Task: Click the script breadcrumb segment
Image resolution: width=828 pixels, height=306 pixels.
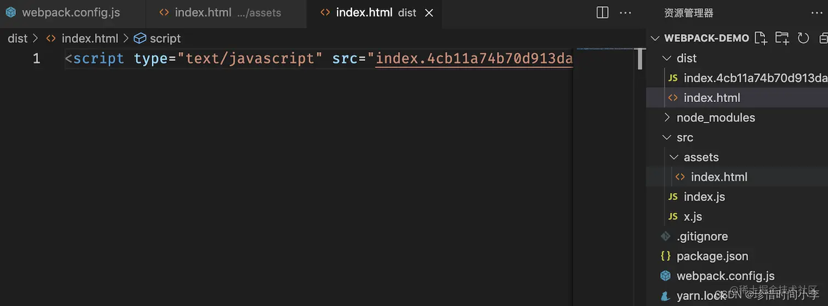Action: tap(165, 38)
